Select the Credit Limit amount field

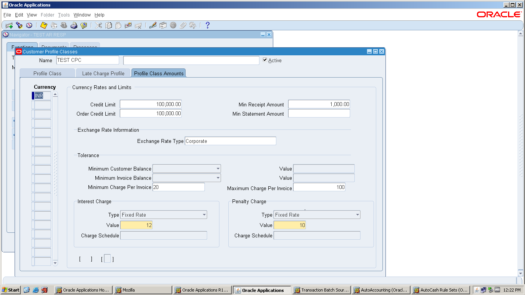tap(150, 104)
